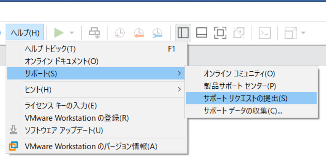
Task: Open the power options dropdown arrow
Action: [72, 33]
